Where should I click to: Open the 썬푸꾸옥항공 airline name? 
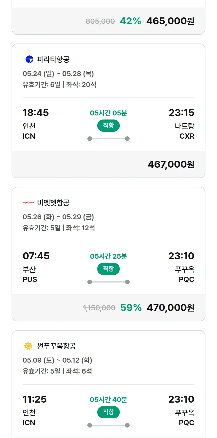pyautogui.click(x=56, y=346)
